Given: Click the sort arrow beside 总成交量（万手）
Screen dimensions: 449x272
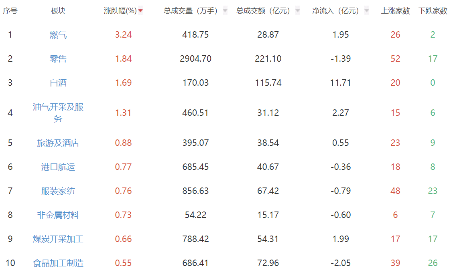Looking at the screenshot, I should click(225, 11).
